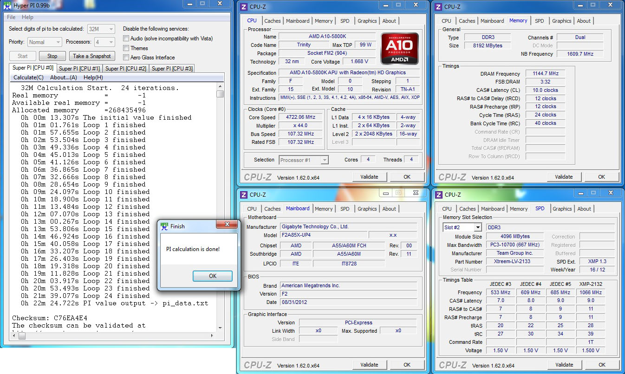Open Memory tab in the Mainboard-tab CPU-Z window
Screen dimensions: 625x374
(324, 209)
